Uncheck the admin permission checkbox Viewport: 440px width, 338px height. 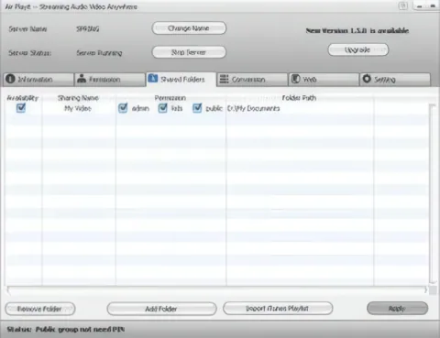123,108
